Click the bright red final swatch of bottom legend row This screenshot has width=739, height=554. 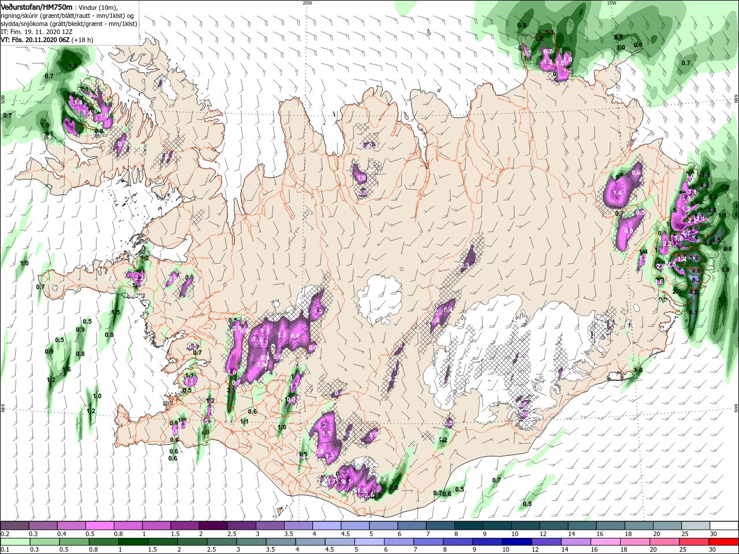pos(724,542)
